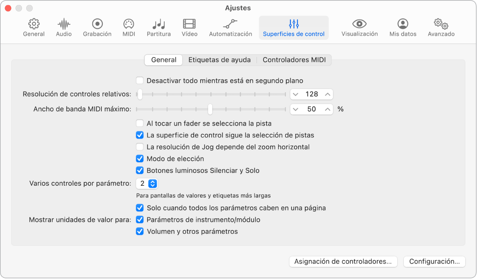
Task: Open Partitura settings
Action: (159, 27)
